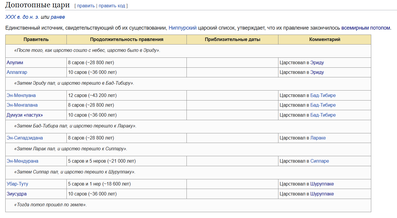This screenshot has width=397, height=218.
Task: Open the Убар-Туту ruler link
Action: pyautogui.click(x=18, y=184)
